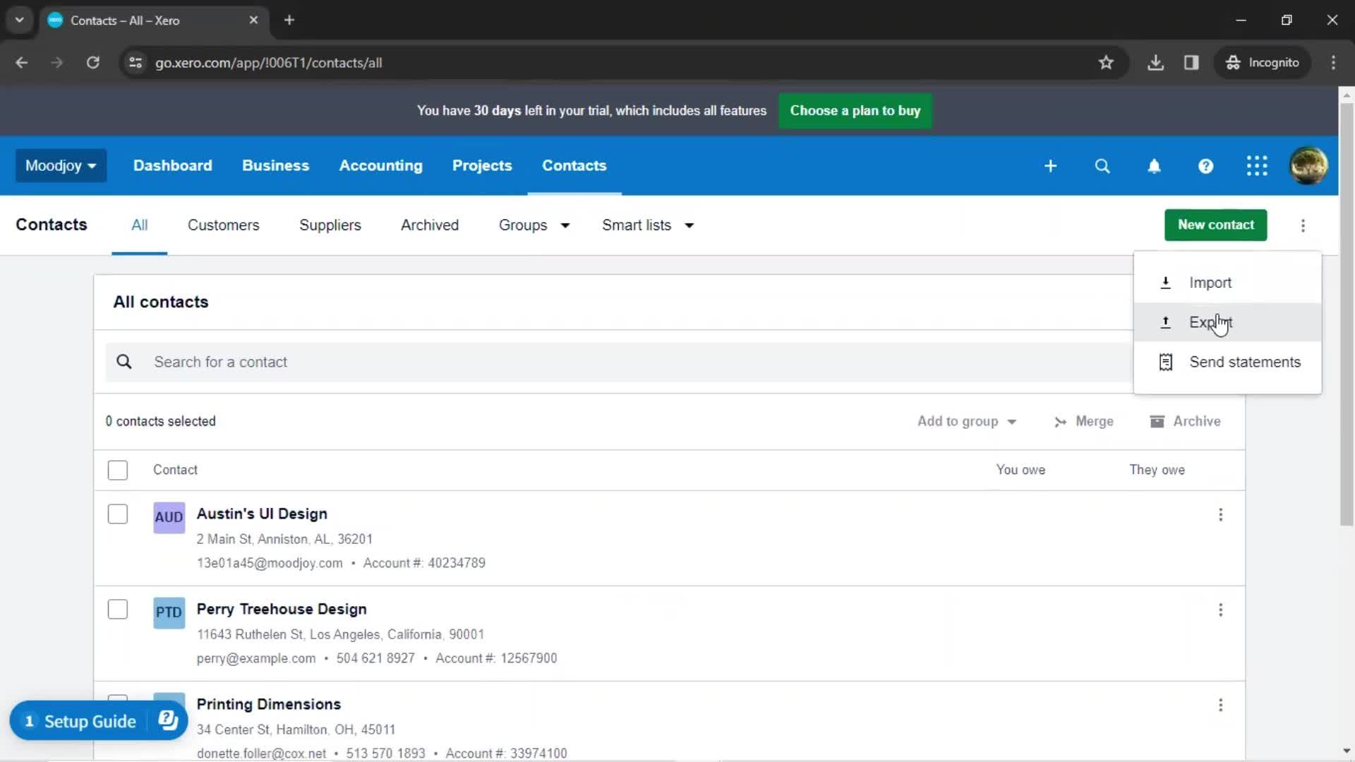Open the Dashboard menu
The image size is (1355, 762).
pos(173,166)
